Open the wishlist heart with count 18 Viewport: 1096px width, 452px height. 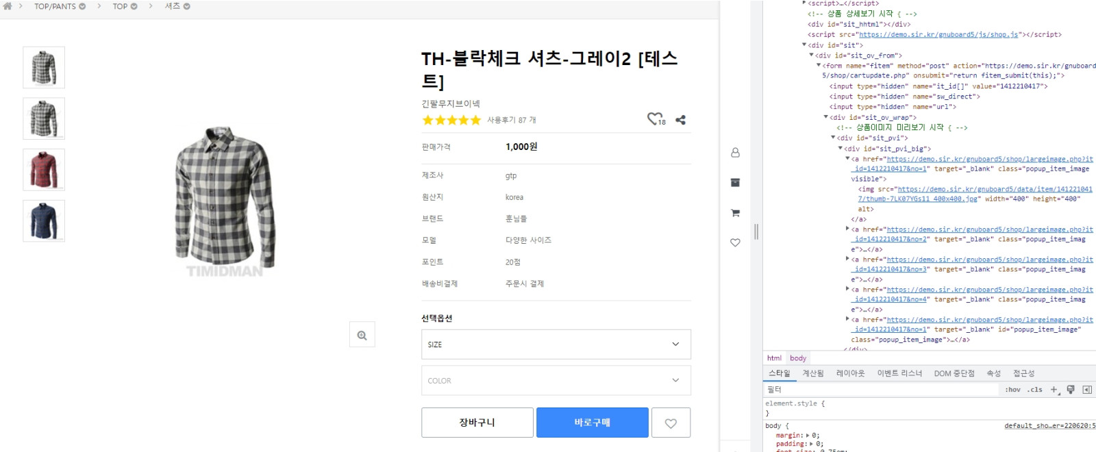tap(656, 119)
